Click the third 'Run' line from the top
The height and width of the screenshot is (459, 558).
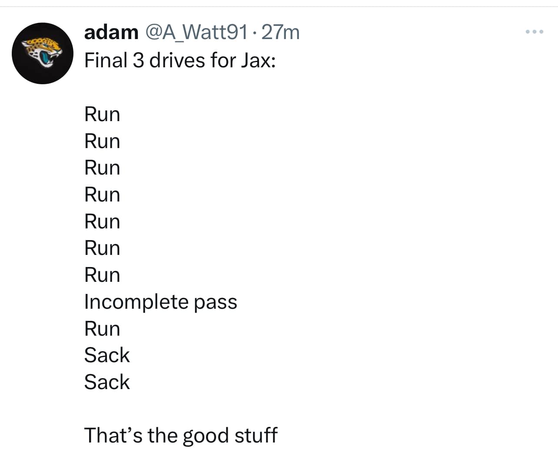coord(102,168)
